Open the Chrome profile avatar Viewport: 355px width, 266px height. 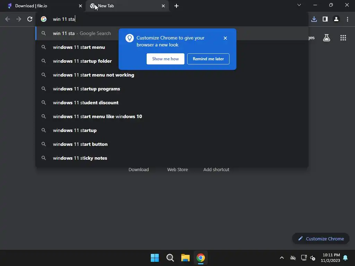336,19
